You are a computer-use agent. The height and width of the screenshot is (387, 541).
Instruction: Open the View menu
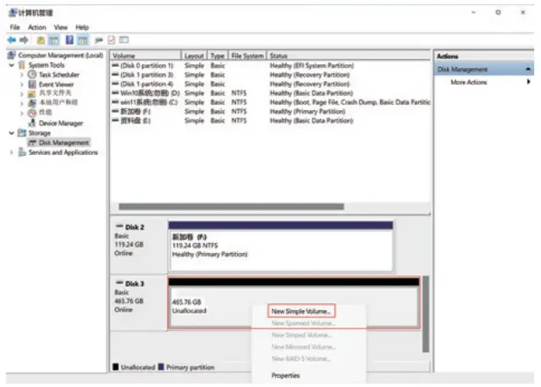point(61,27)
